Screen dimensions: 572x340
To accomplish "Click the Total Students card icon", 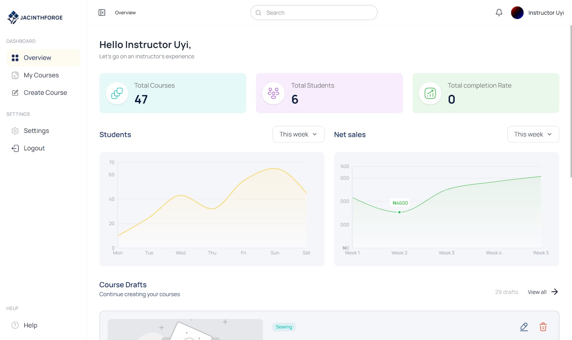I will (273, 93).
